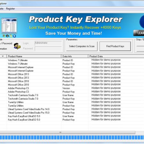
Task: Select the Windows 7 Ultimate Product ID row
Action: pyautogui.click(x=72, y=60)
